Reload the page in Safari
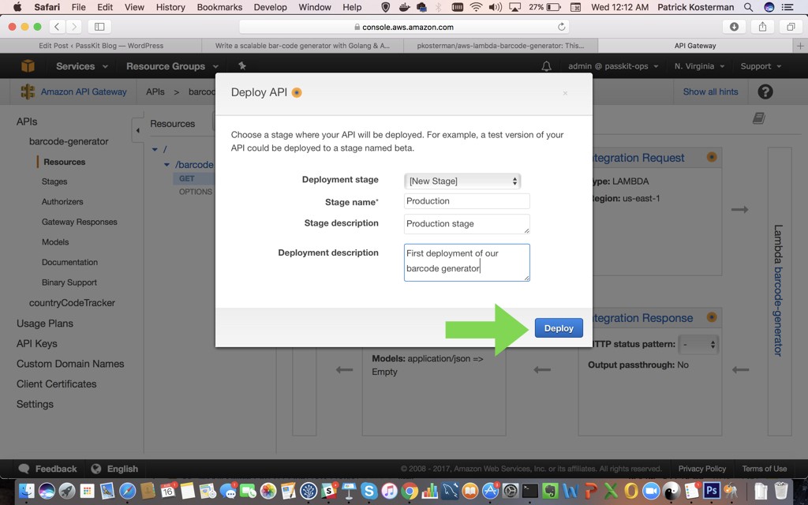The height and width of the screenshot is (505, 808). (561, 27)
